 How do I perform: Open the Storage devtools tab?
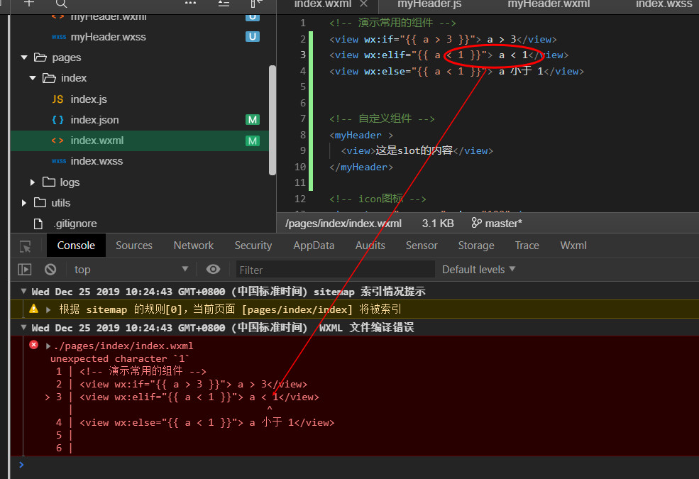(476, 246)
